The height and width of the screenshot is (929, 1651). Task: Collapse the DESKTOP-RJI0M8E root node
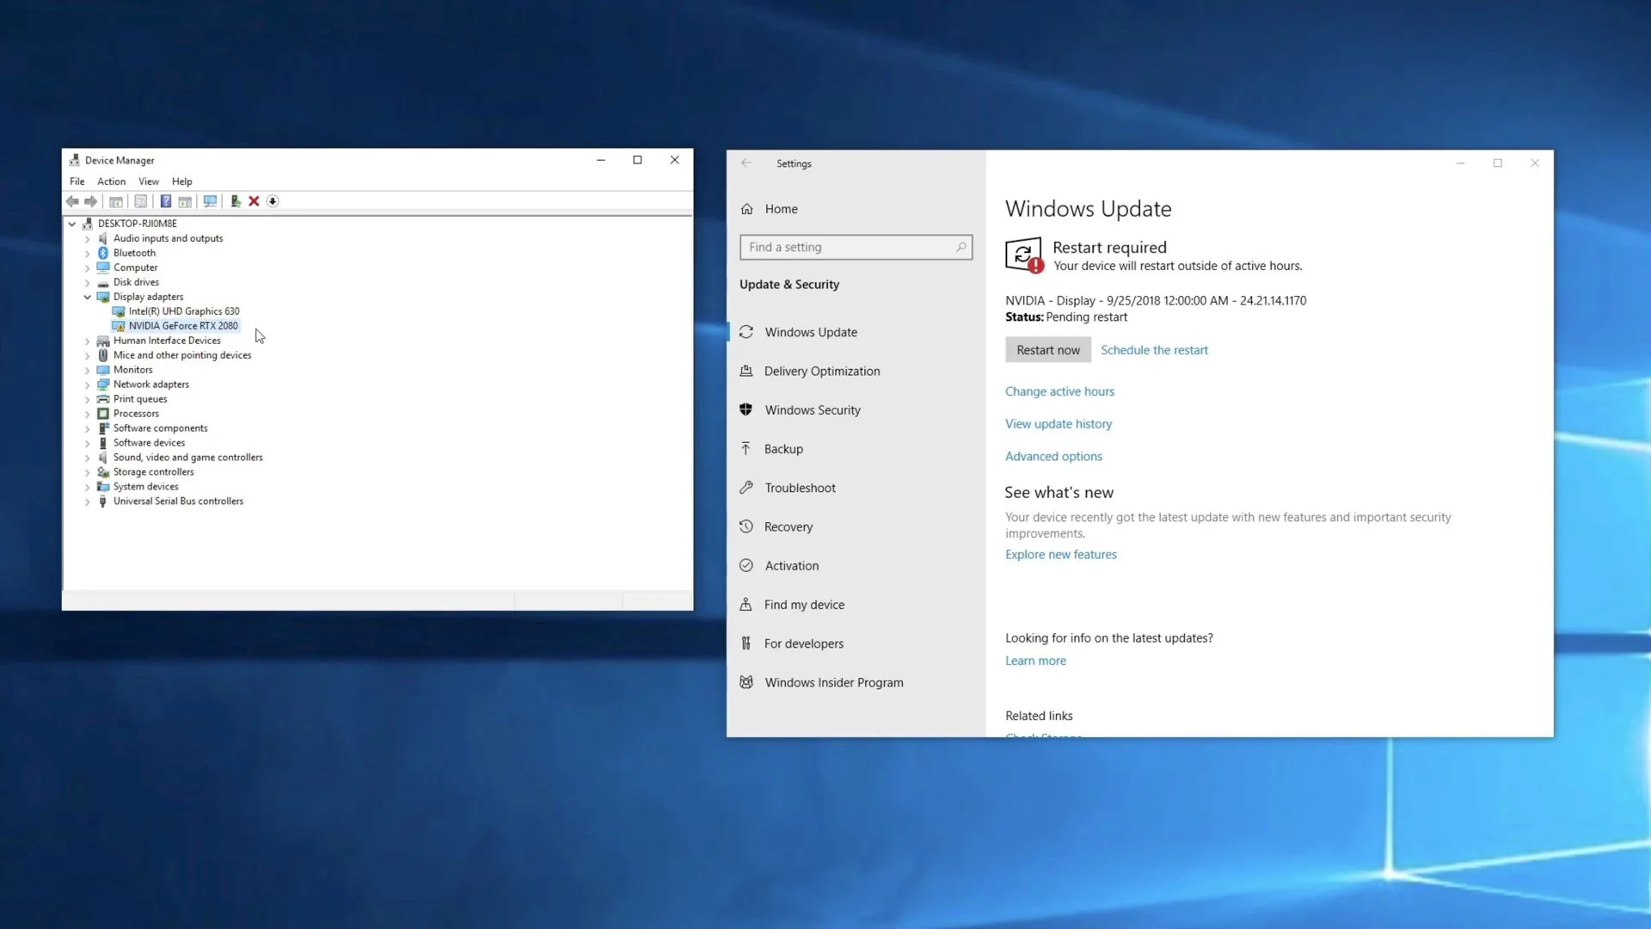(x=72, y=224)
